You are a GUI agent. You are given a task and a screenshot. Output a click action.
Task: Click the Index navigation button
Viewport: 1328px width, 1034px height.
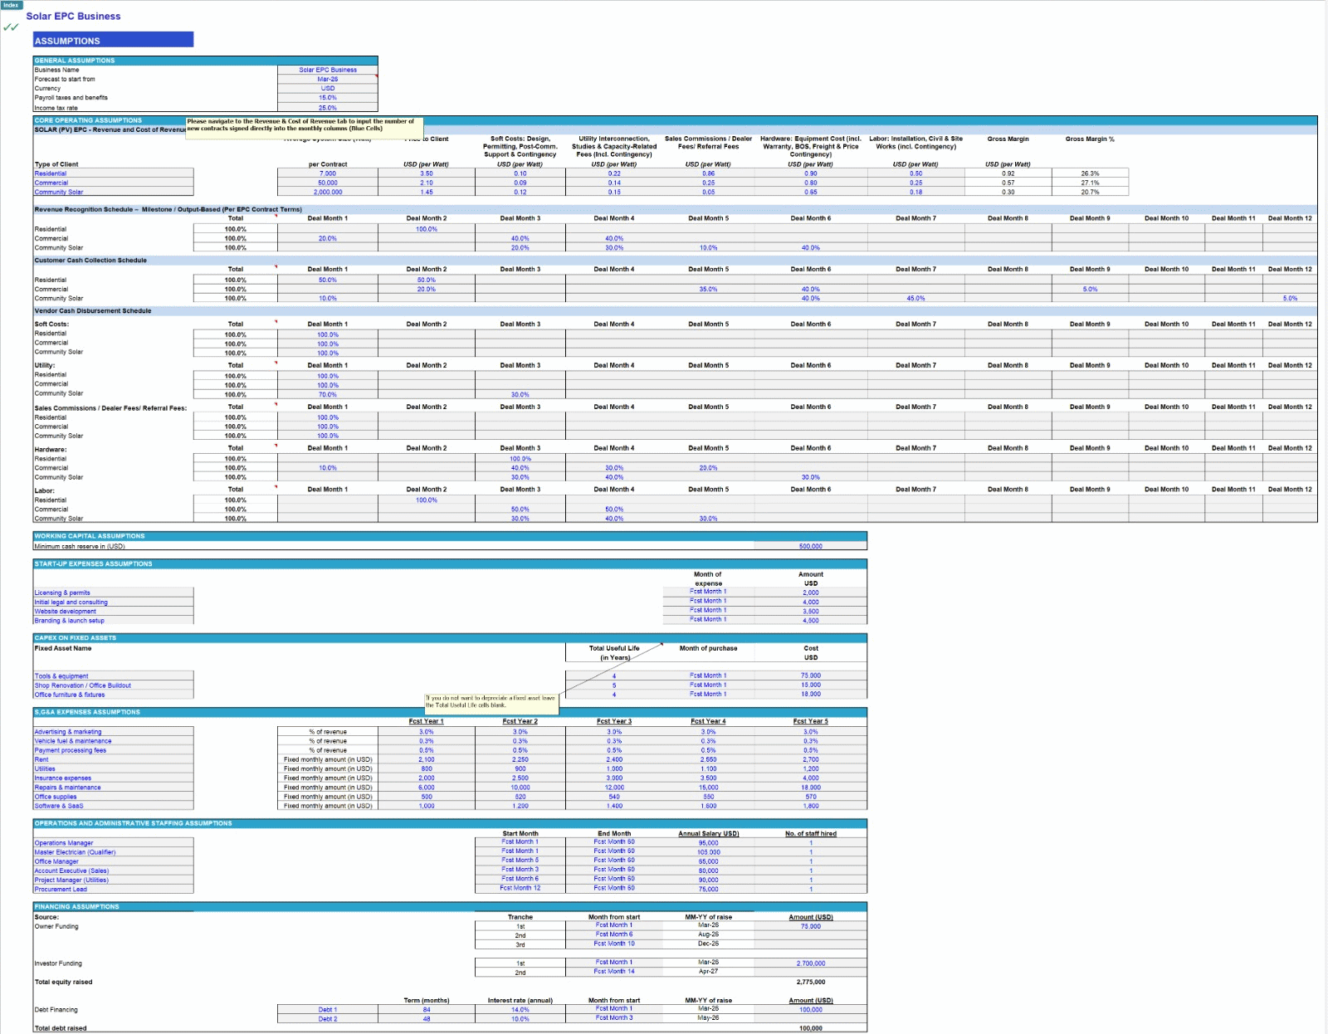pos(10,4)
